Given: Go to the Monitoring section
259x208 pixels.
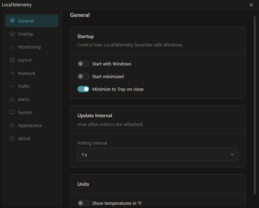Looking at the screenshot, I should point(32,47).
